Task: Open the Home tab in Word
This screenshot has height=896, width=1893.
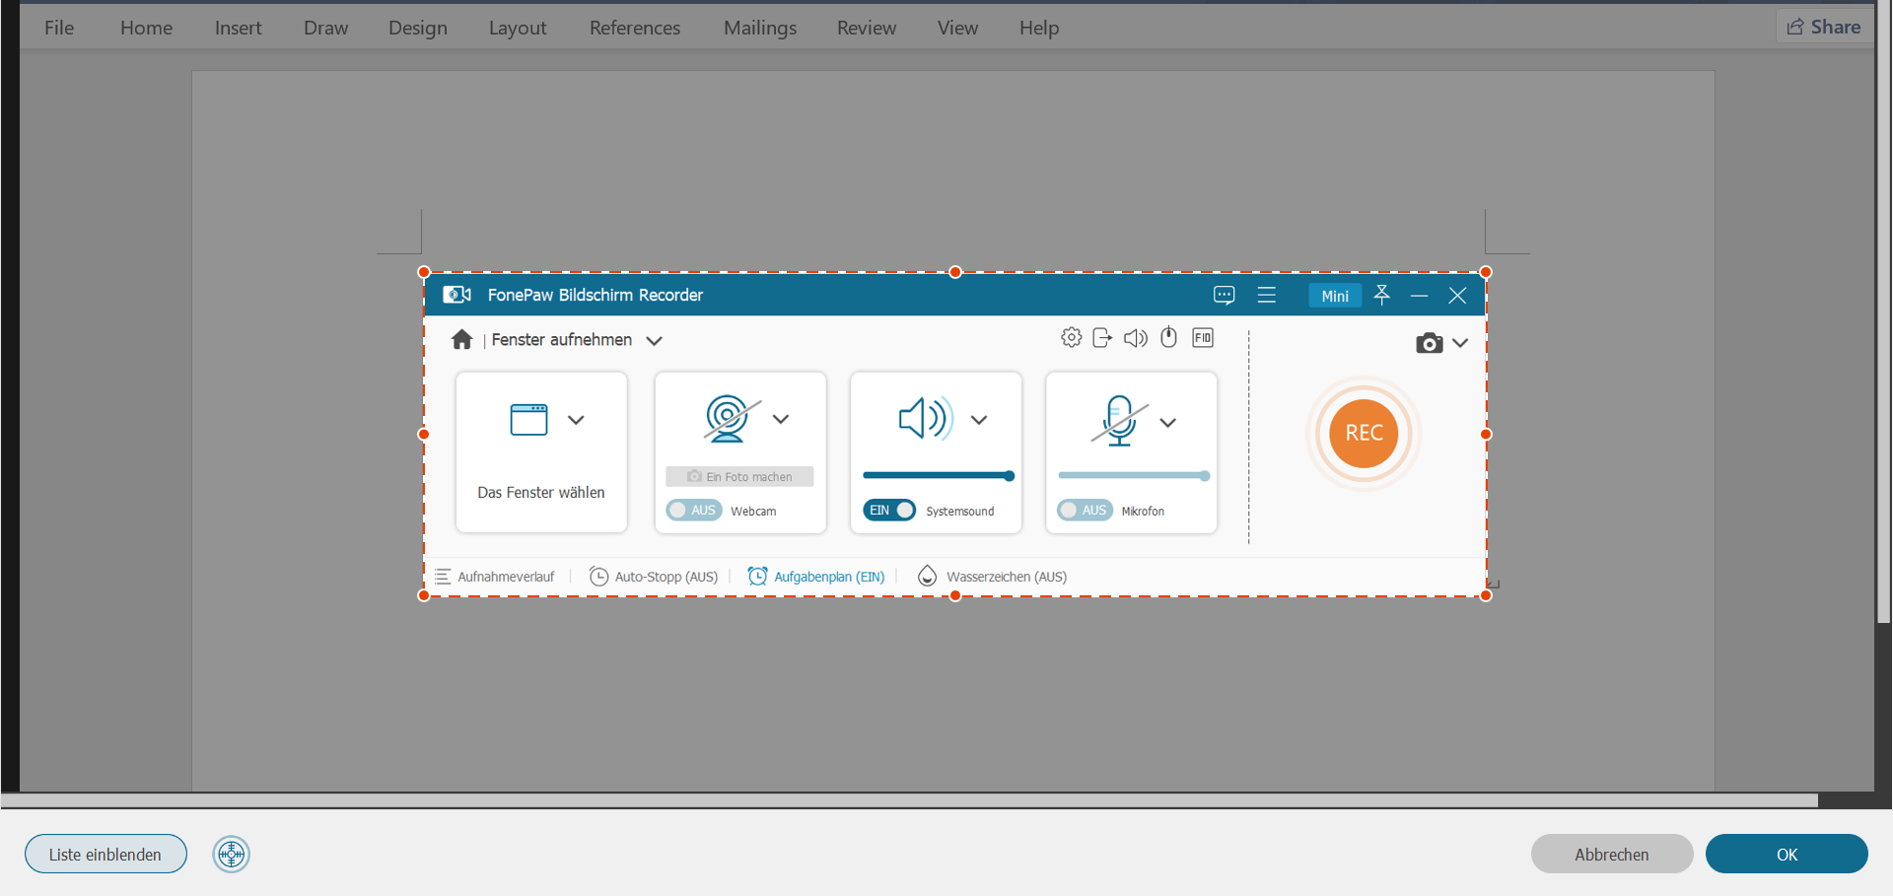Action: 146,28
